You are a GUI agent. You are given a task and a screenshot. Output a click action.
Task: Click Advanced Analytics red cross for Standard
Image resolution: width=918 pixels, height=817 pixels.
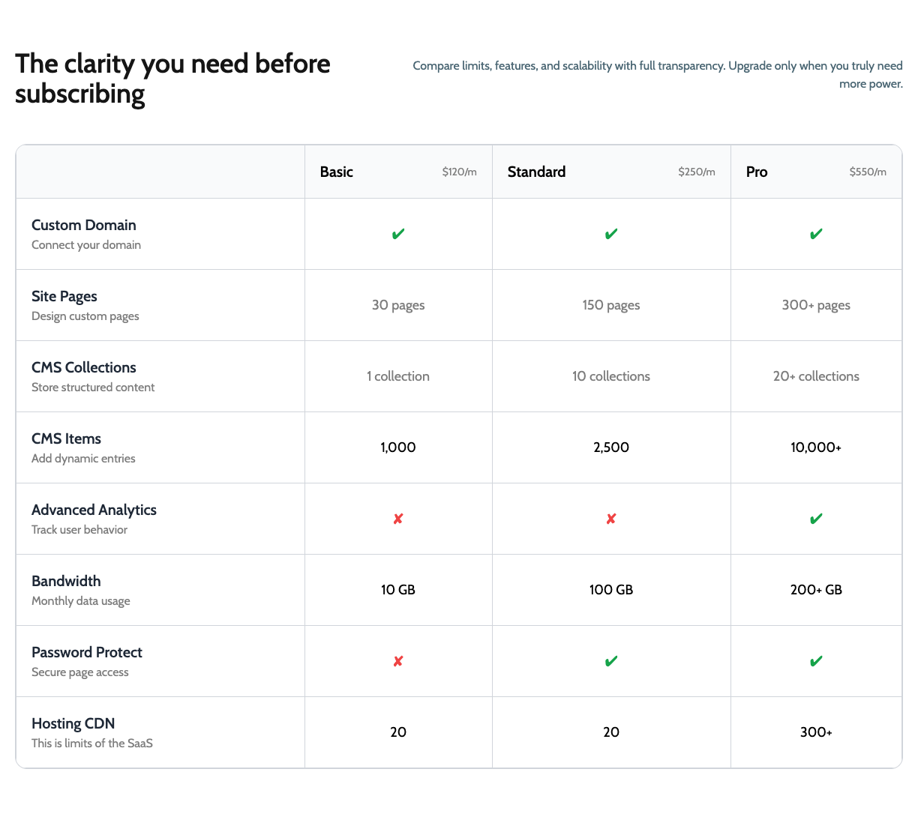point(611,519)
